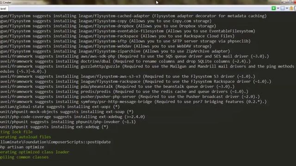Open dropdown arrow beside the VCon panel icon

(287, 8)
